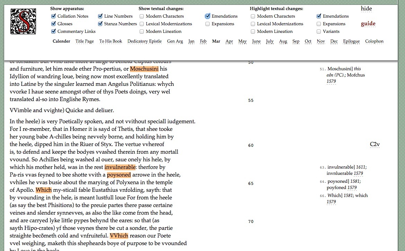This screenshot has width=405, height=251.
Task: Jump to the Apr eclogue
Action: pyautogui.click(x=229, y=41)
